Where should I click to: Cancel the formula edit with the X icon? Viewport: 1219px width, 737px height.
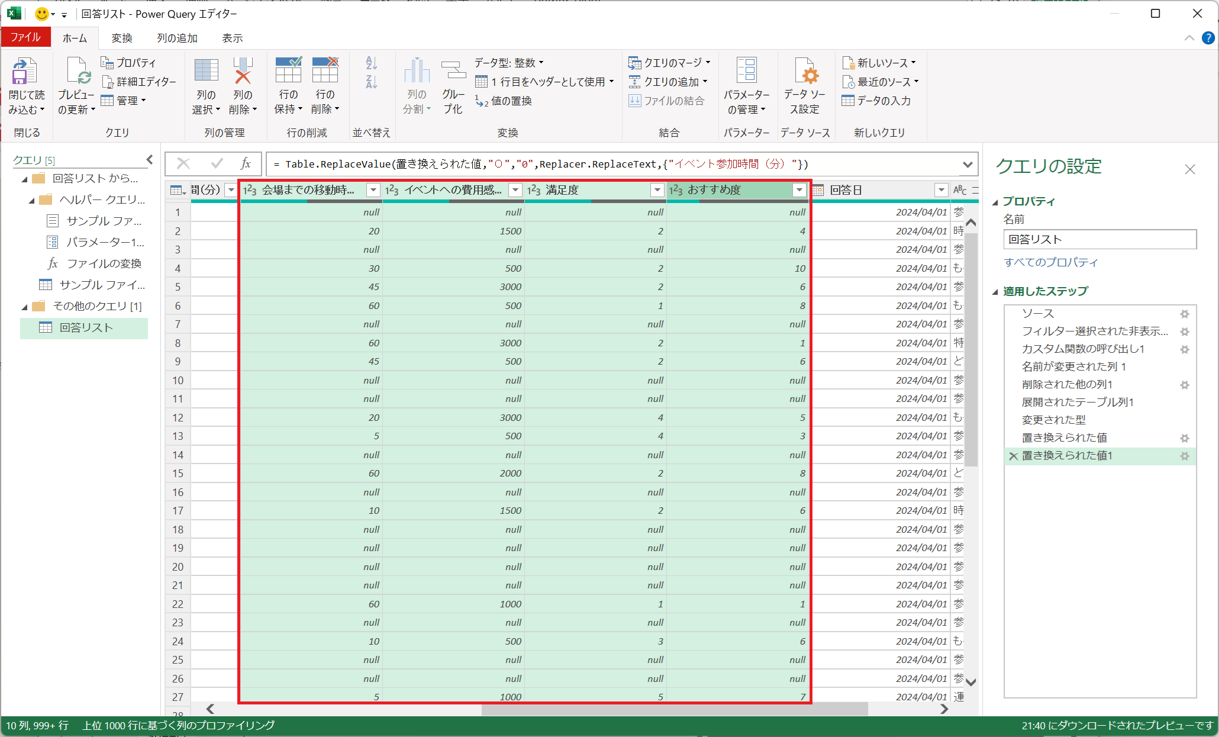click(x=183, y=163)
